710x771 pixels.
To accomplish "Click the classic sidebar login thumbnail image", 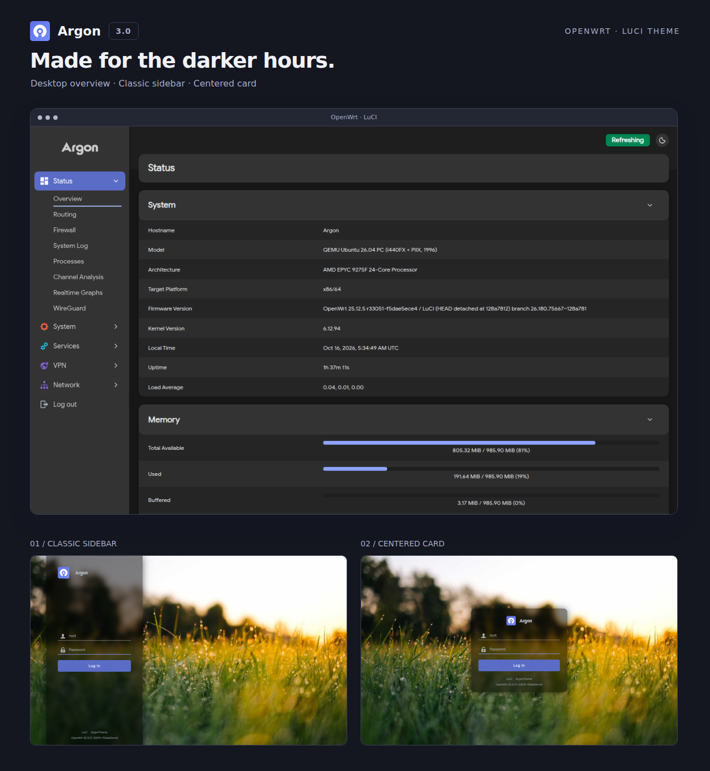I will tap(189, 650).
